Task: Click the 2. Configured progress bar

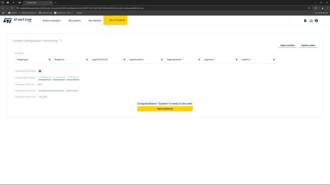Action: tap(59, 80)
